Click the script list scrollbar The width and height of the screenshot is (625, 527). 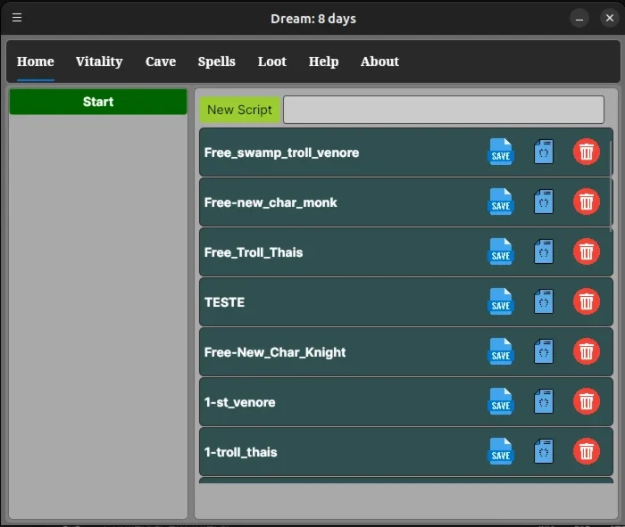[x=611, y=185]
